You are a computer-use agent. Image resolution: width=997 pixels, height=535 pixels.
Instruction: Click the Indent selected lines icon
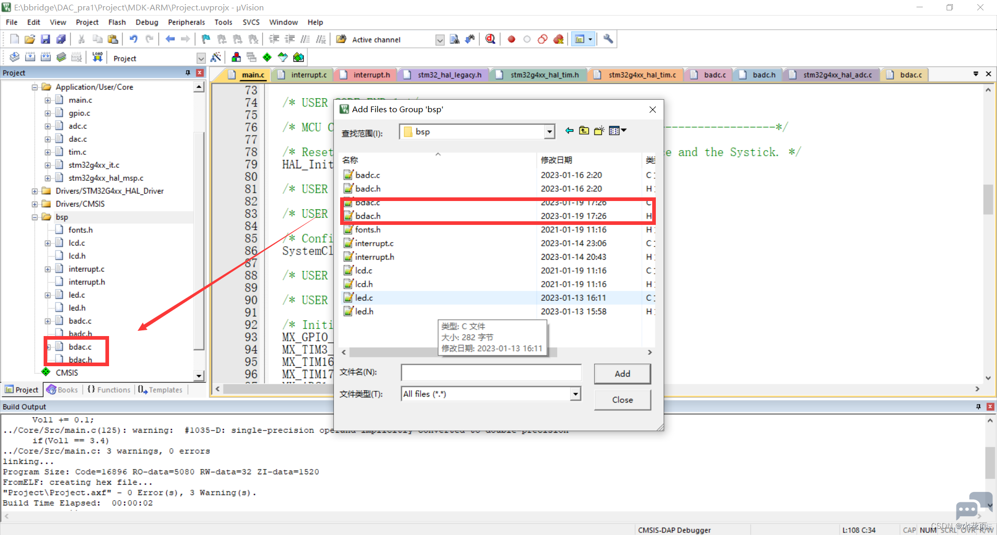[x=274, y=39]
